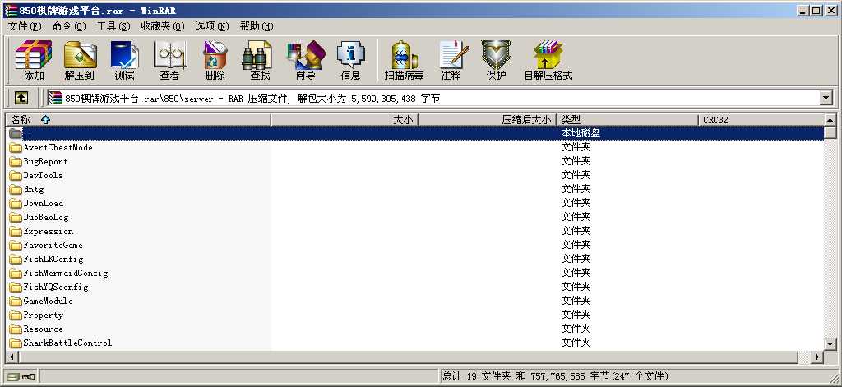This screenshot has width=842, height=387.
Task: Open the 选项 (Options) menu
Action: pos(211,25)
